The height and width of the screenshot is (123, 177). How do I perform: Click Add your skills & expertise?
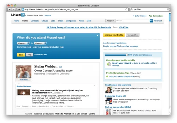pos(121,77)
